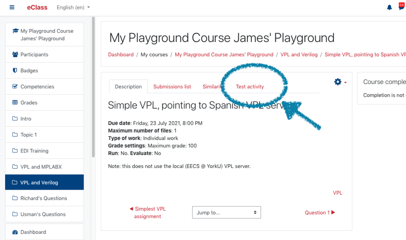Viewport: 406px width, 240px height.
Task: Go to eClass home logo
Action: [x=37, y=8]
